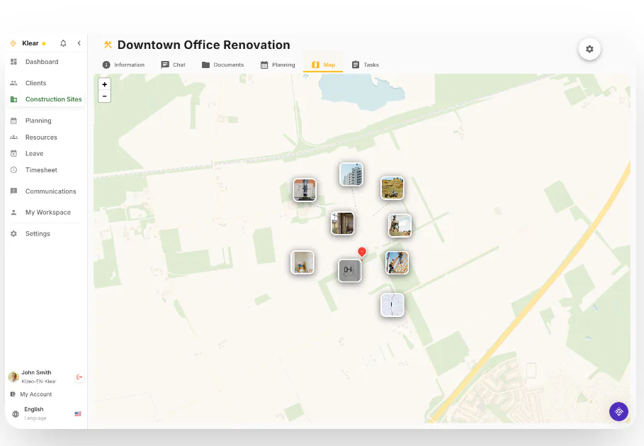This screenshot has height=446, width=644.
Task: Open the excavator on dirt photo marker
Action: tap(392, 188)
